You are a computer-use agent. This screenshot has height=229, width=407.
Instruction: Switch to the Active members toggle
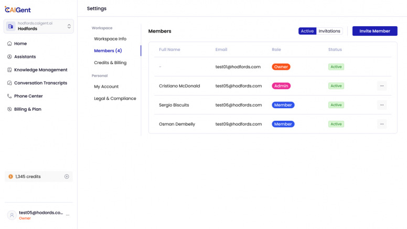click(x=307, y=31)
